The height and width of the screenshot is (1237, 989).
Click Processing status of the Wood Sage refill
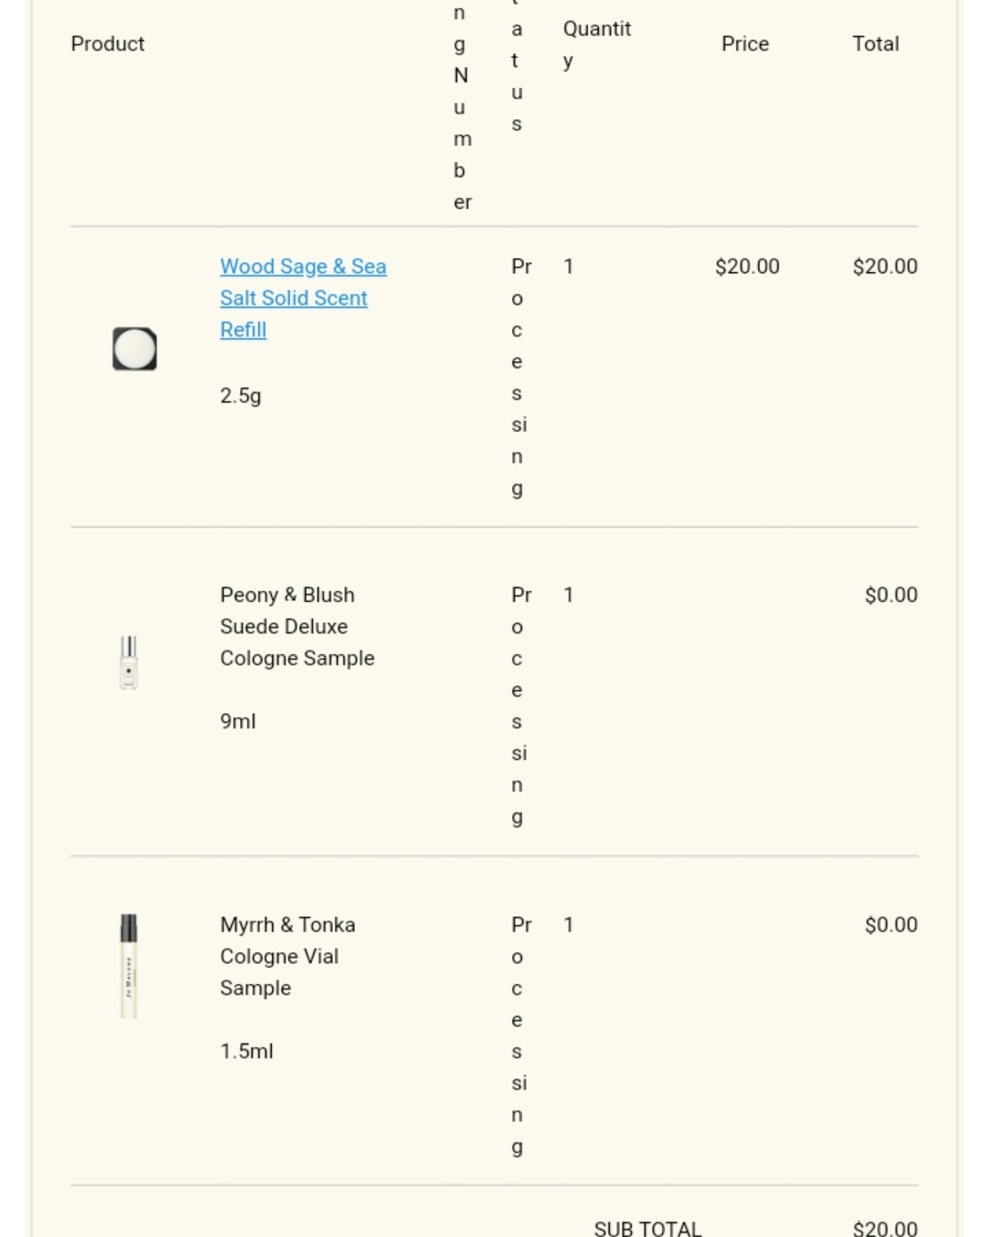[x=521, y=377]
